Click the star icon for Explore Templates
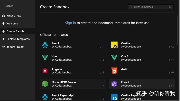Image resolution: width=180 pixels, height=101 pixels. pyautogui.click(x=4, y=39)
